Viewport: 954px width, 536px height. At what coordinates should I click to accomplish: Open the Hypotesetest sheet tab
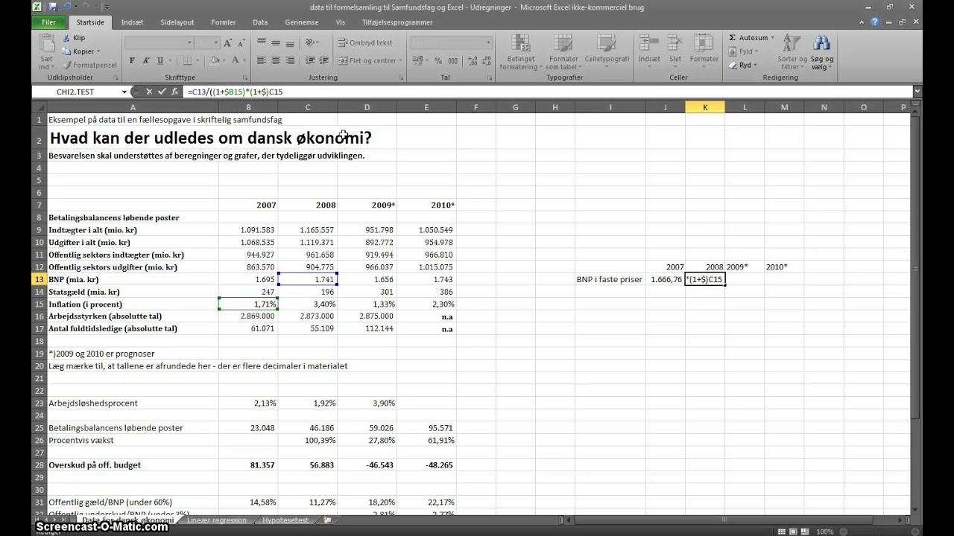click(x=285, y=520)
